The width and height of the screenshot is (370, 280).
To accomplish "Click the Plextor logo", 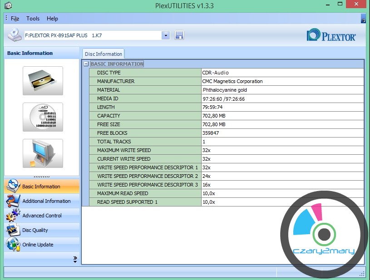I will (331, 35).
